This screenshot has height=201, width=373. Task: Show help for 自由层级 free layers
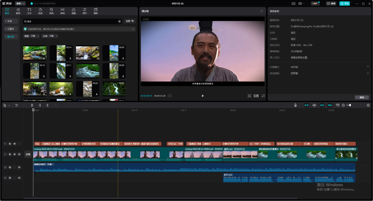point(368,73)
